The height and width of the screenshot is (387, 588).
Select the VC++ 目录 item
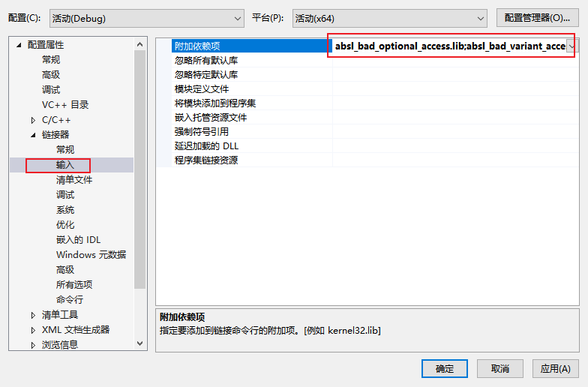[x=65, y=105]
